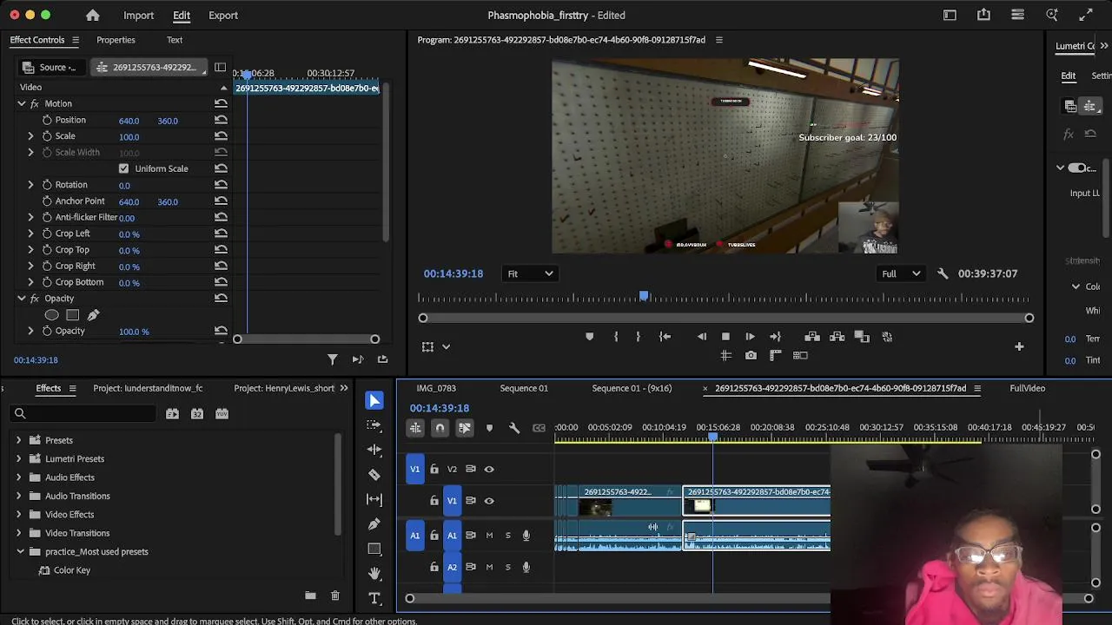Click Mark In in the Program Monitor

pyautogui.click(x=616, y=337)
